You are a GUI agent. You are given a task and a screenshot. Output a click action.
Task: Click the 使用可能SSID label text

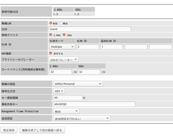coord(10,12)
